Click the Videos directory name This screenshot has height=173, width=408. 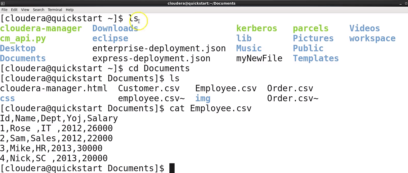[x=365, y=28]
